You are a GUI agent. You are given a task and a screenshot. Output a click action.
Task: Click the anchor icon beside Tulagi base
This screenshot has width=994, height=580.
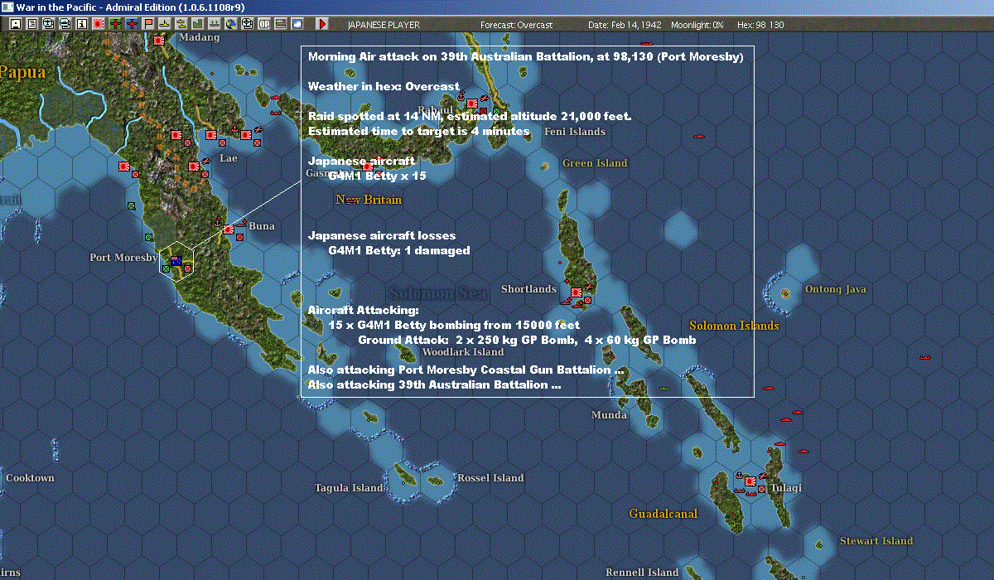click(x=740, y=476)
